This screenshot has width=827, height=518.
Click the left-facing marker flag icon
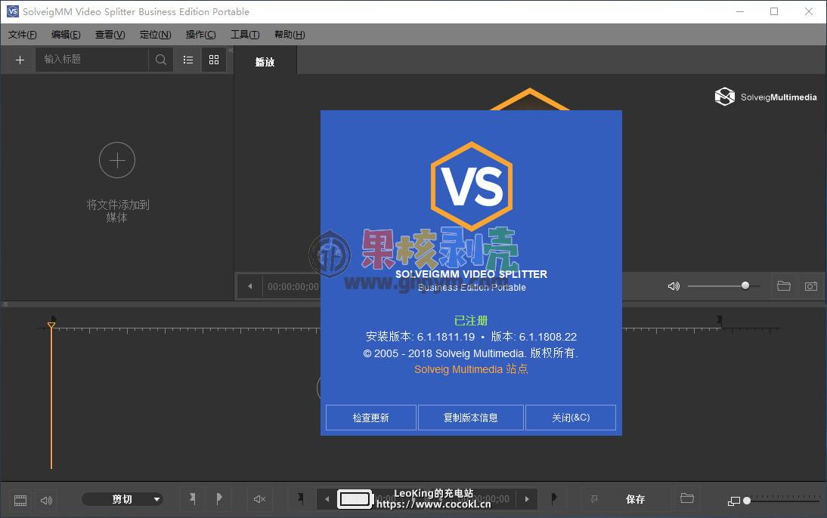[193, 498]
